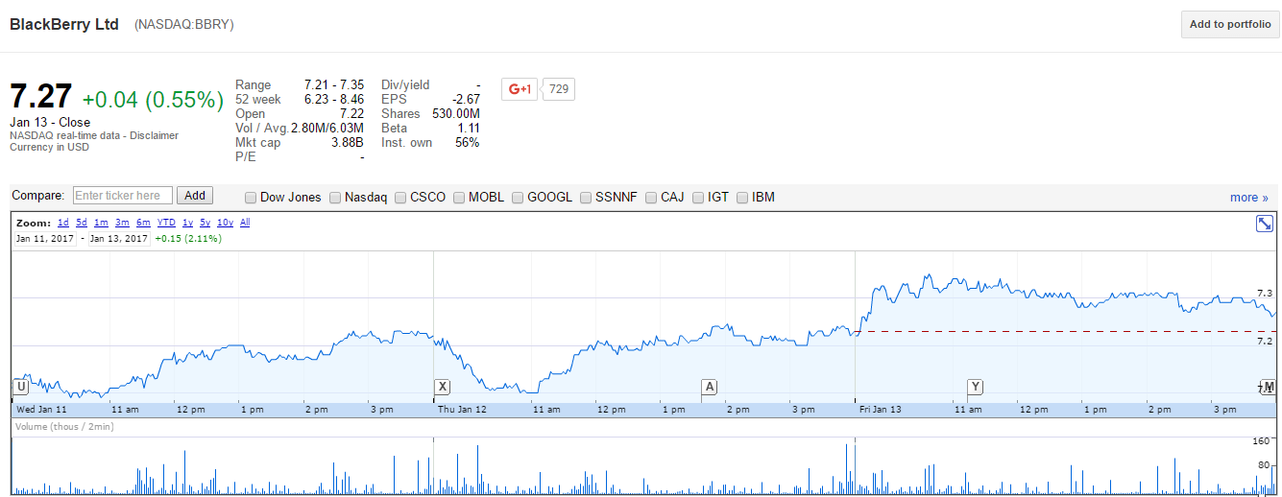The height and width of the screenshot is (497, 1282).
Task: Click the +0.04 (0.55%) daily change
Action: (153, 100)
